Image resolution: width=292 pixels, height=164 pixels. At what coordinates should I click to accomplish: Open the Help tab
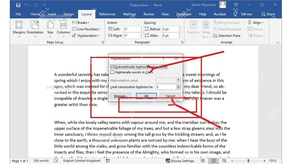(x=203, y=14)
